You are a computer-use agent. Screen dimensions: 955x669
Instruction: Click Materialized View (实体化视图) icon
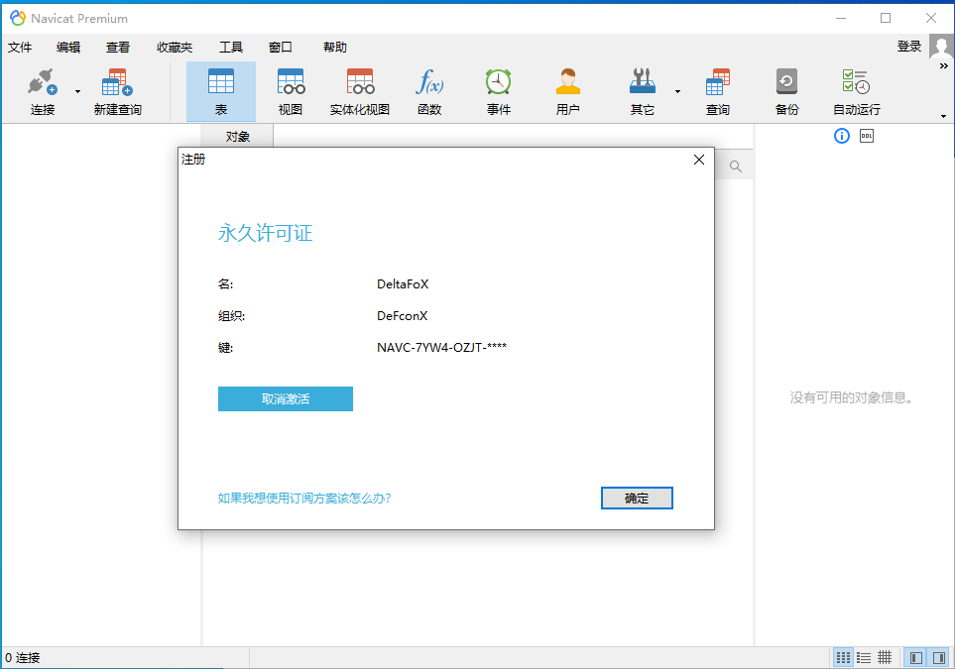point(359,91)
